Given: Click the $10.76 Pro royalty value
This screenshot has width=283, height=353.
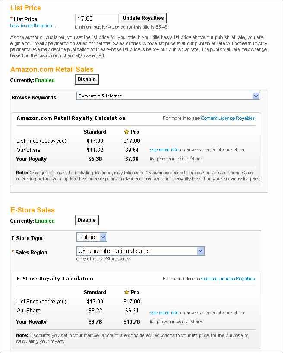Looking at the screenshot, I should click(132, 322).
